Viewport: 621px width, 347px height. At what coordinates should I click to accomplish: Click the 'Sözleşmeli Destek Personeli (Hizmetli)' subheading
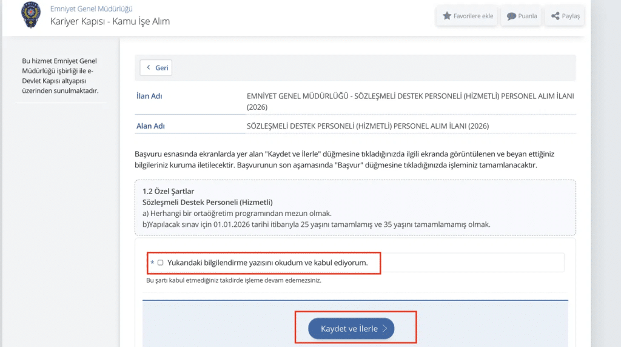[207, 203]
